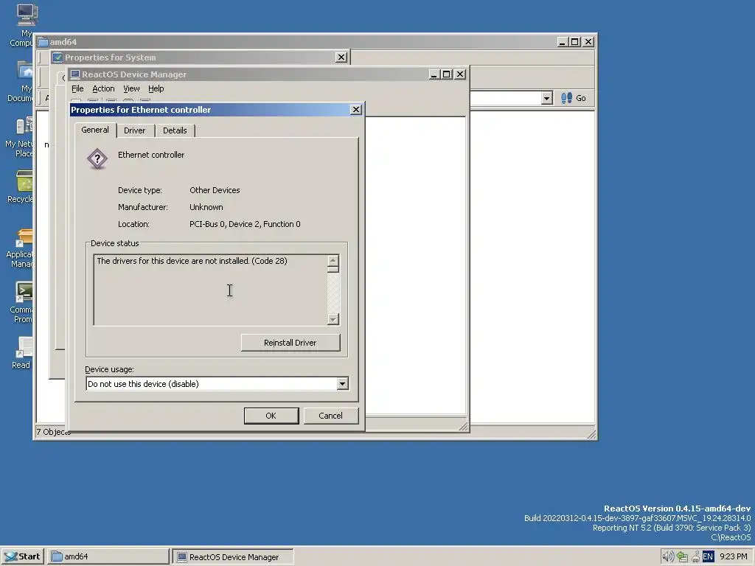Close the Properties for Ethernet controller dialog

[x=356, y=110]
